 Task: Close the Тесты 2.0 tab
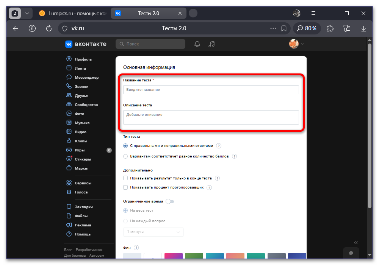pos(180,13)
